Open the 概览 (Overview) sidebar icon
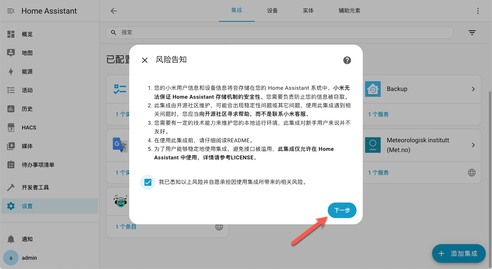 coord(11,34)
